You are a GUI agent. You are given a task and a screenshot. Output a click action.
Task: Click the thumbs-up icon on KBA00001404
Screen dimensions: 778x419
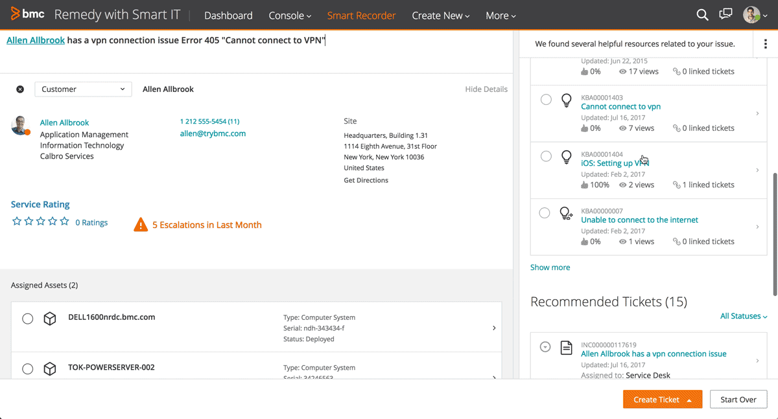(x=585, y=185)
